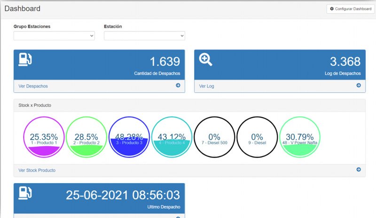Click the Log de Despachos label
This screenshot has width=376, height=218.
coord(343,74)
